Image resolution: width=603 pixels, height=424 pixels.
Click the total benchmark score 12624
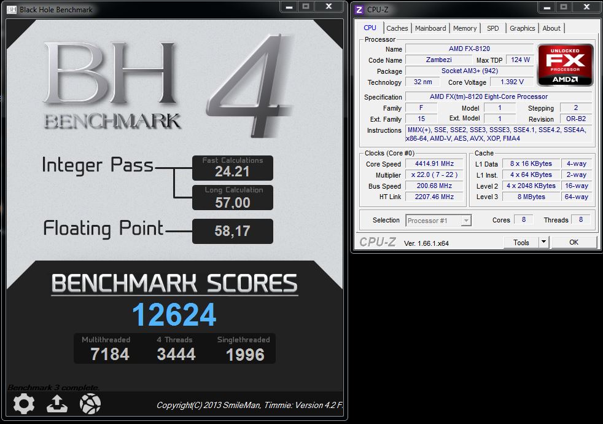(174, 315)
